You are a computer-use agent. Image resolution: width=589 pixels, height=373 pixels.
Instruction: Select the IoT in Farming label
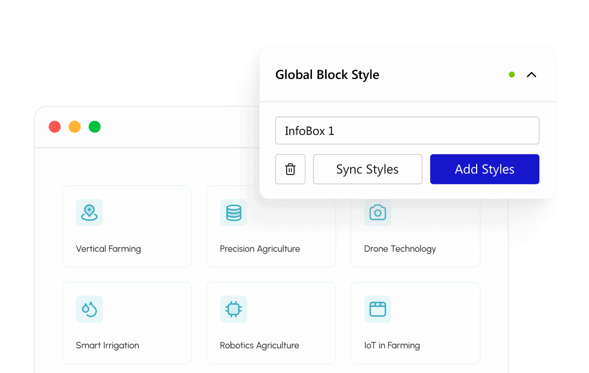tap(392, 345)
